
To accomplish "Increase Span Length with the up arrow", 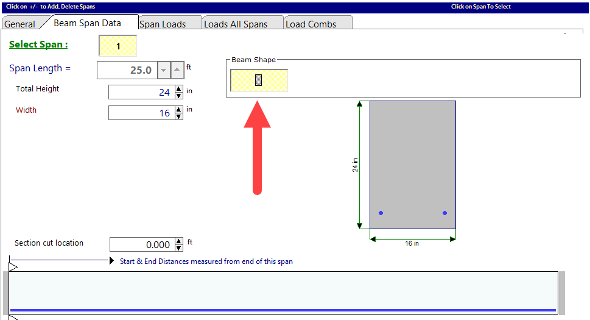I will click(x=177, y=70).
